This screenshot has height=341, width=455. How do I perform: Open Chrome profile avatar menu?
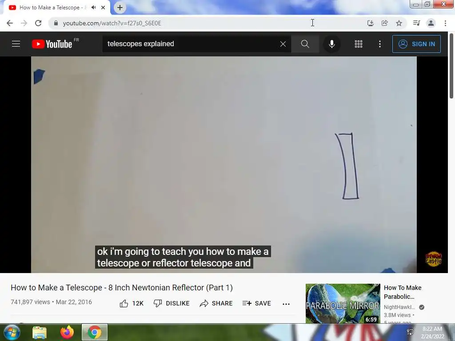[431, 23]
